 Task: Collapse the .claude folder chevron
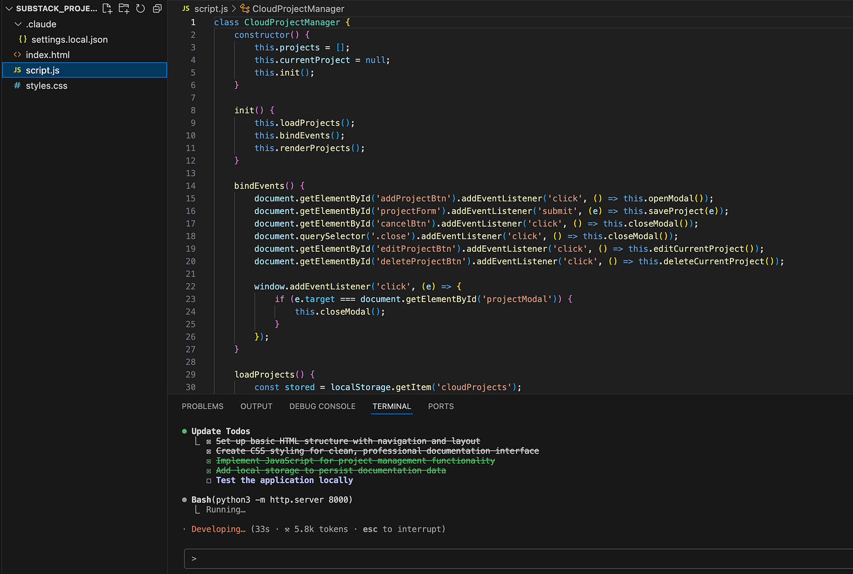point(18,24)
